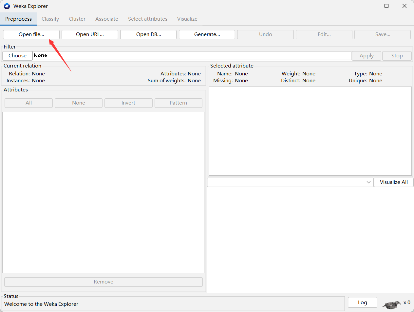Click the 'Missing: None' label
Image resolution: width=414 pixels, height=312 pixels.
pos(231,81)
